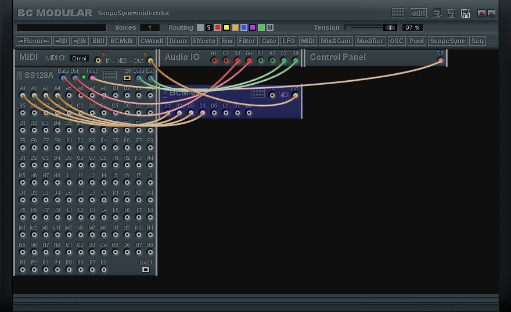The image size is (511, 312).
Task: Toggle the M routing button
Action: pyautogui.click(x=270, y=27)
